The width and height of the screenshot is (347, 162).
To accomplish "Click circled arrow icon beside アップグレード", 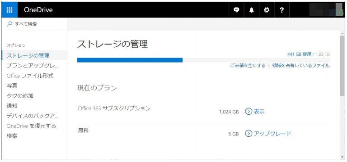I will coord(249,133).
